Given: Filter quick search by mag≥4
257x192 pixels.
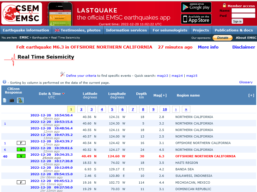Looking at the screenshot, I should point(177,76).
